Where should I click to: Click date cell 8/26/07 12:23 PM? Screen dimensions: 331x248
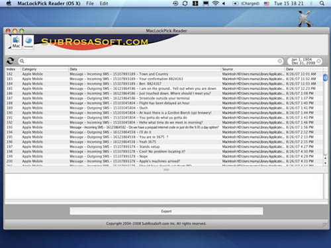point(301,89)
